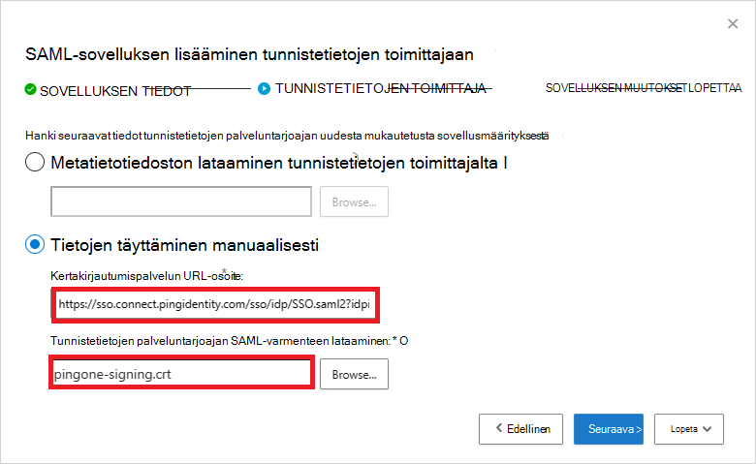
Task: Close the SAML dialog with the X
Action: point(733,23)
